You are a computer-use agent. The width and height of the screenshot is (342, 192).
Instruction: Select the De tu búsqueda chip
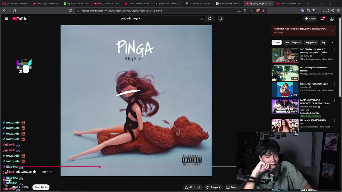[293, 42]
